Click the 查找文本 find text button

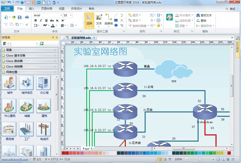(204, 15)
